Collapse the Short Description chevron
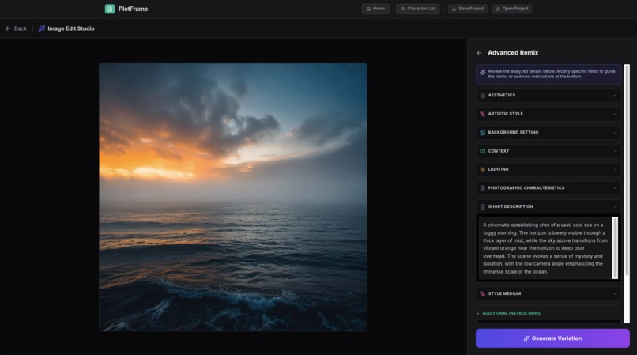The width and height of the screenshot is (637, 355). click(615, 207)
